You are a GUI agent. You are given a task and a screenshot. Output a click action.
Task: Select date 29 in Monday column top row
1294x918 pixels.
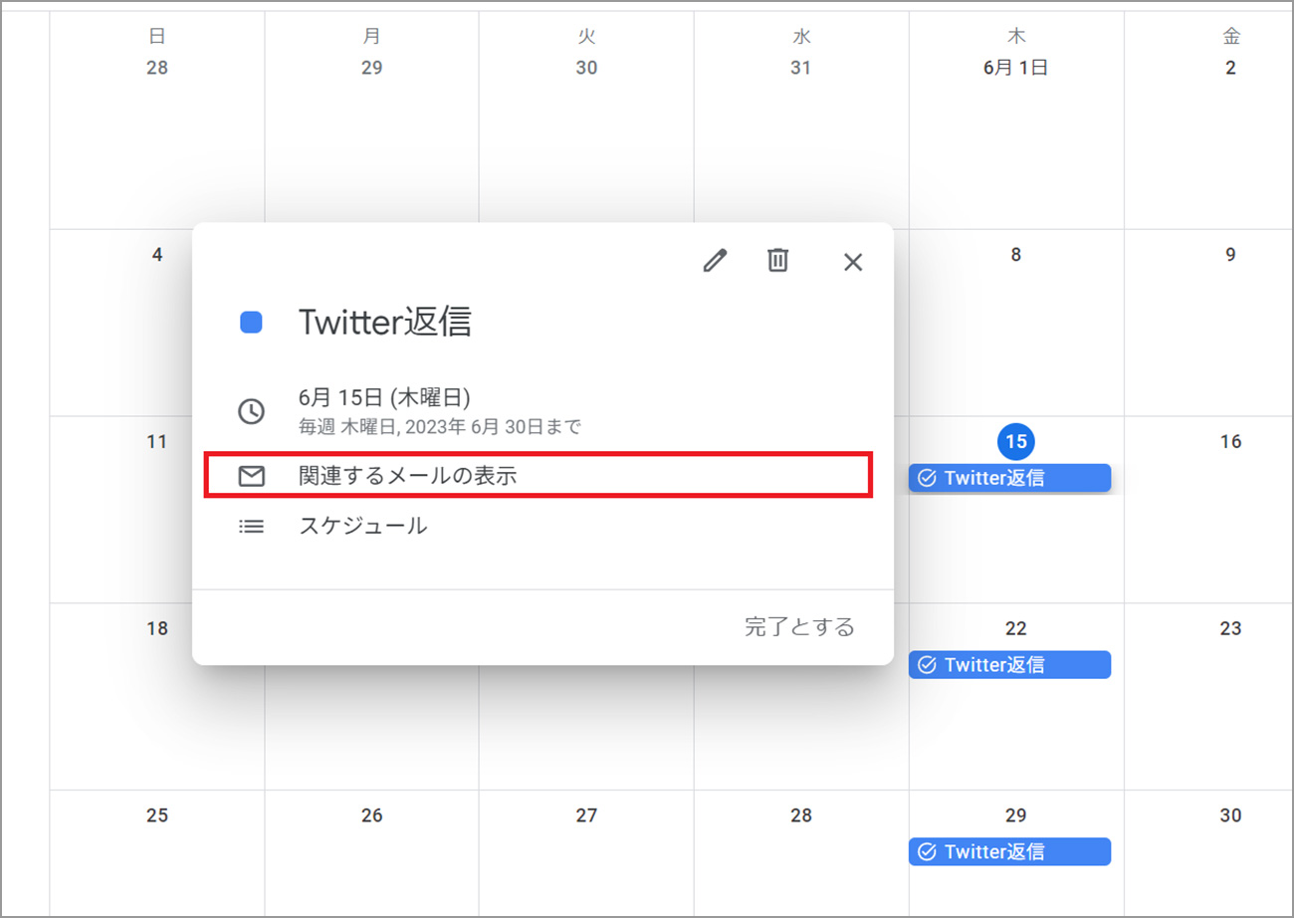[x=371, y=69]
